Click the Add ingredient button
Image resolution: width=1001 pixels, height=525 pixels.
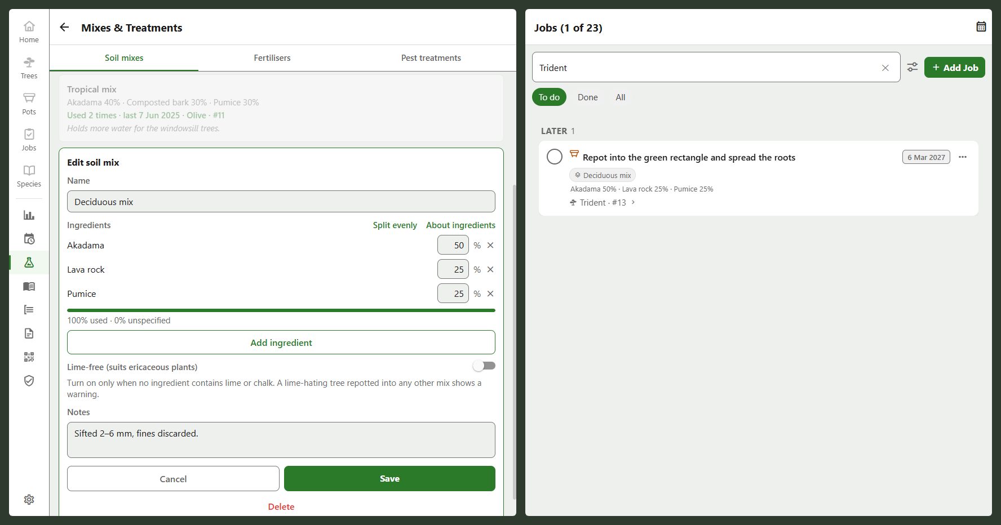[281, 342]
